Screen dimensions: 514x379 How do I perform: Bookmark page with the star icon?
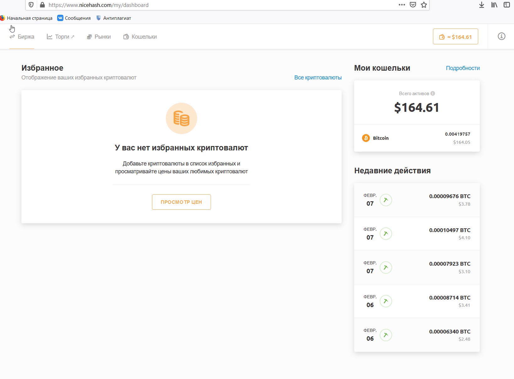(x=424, y=5)
